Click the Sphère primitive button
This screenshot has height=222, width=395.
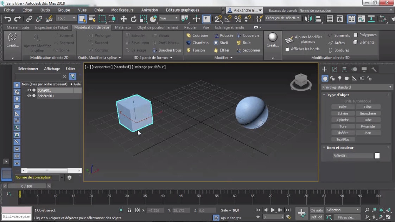point(343,113)
